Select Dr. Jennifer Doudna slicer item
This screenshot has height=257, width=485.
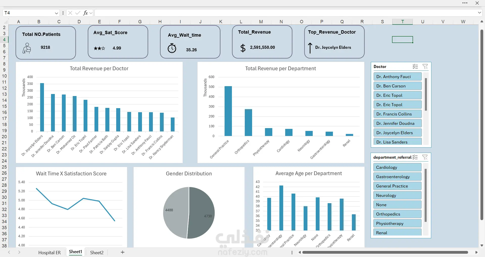398,123
